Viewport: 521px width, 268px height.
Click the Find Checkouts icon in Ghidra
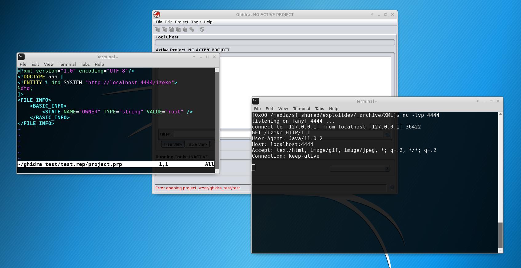192,29
